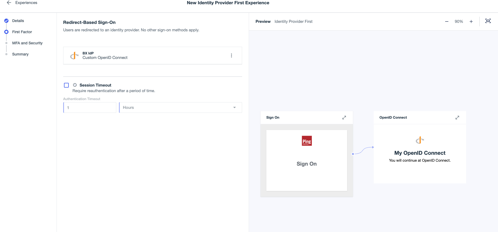
Task: Expand the Sign On preview card
Action: tap(344, 118)
